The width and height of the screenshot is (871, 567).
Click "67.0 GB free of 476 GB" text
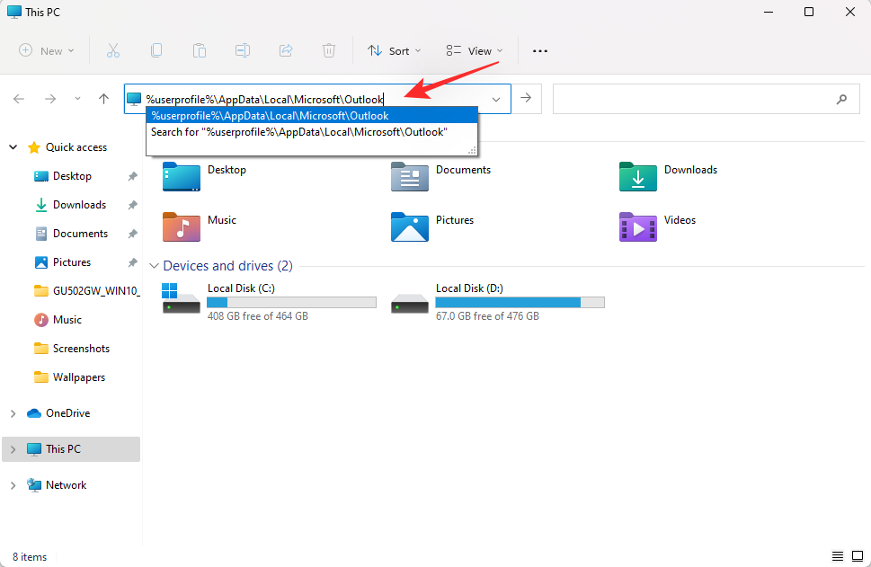[x=487, y=316]
